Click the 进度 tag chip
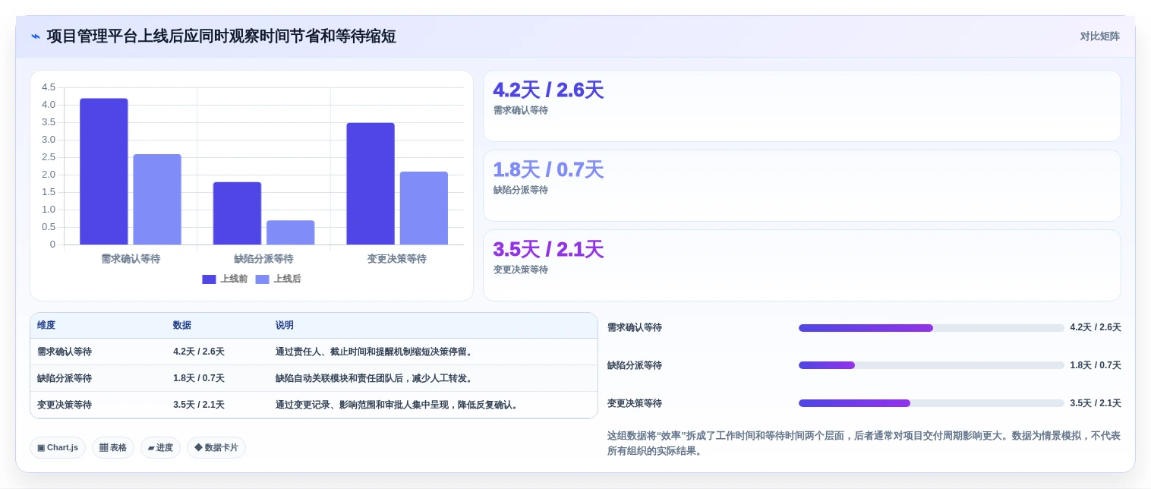The height and width of the screenshot is (489, 1151). (x=160, y=447)
